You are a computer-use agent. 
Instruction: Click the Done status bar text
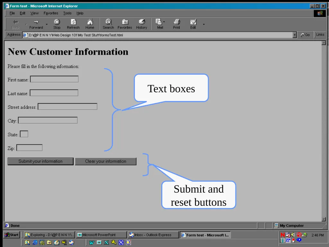click(15, 225)
